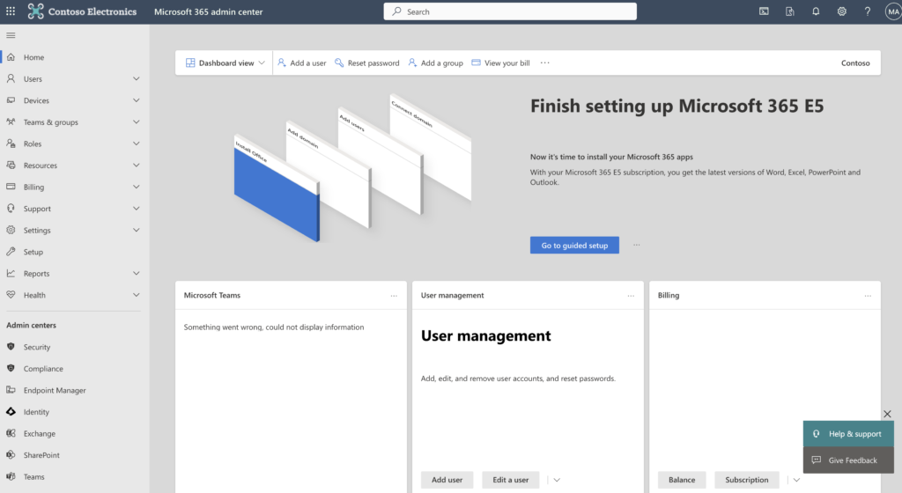Select Home in the left navigation
The height and width of the screenshot is (493, 902).
[x=33, y=57]
